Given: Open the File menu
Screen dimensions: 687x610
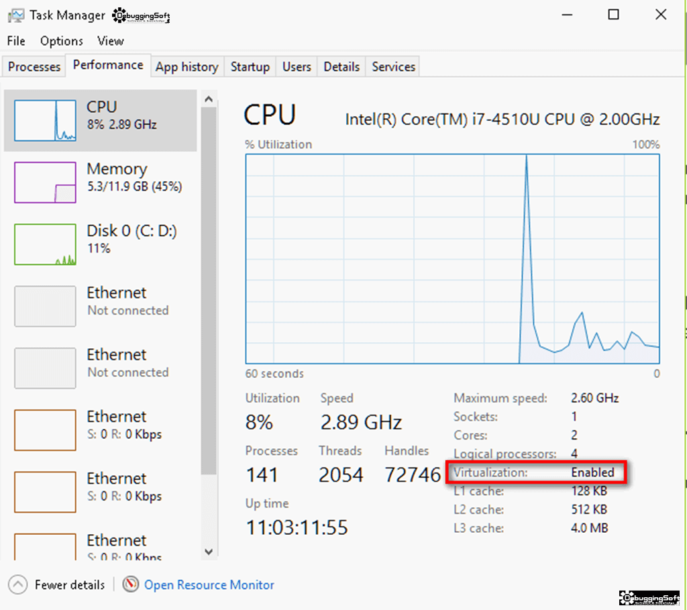Looking at the screenshot, I should click(x=16, y=41).
